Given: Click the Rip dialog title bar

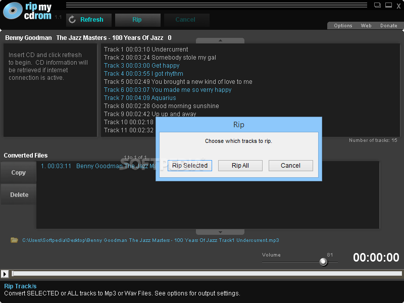Looking at the screenshot, I should click(238, 125).
